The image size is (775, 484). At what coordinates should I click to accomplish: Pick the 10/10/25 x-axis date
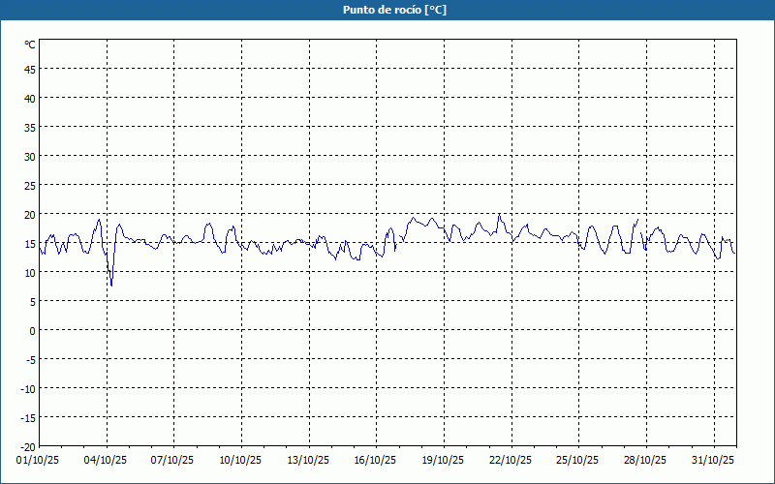tap(240, 460)
